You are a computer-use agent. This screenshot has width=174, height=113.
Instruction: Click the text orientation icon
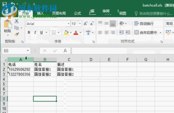[x=121, y=24]
